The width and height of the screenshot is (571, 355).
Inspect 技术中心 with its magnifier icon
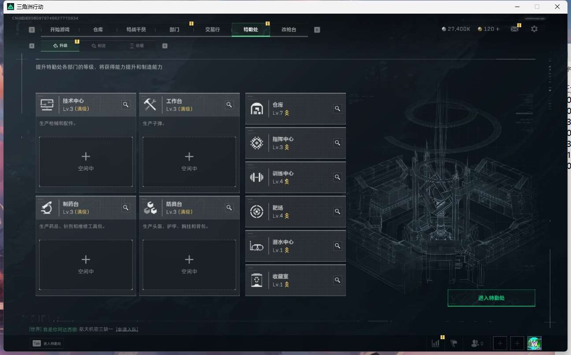pos(126,105)
